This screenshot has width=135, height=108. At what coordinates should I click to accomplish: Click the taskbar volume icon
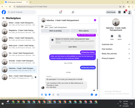(120, 106)
